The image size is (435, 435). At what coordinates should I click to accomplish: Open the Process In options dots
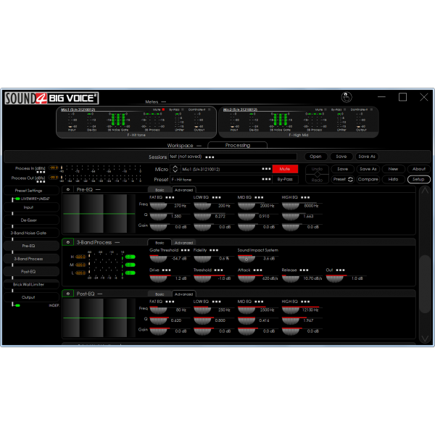(x=41, y=172)
